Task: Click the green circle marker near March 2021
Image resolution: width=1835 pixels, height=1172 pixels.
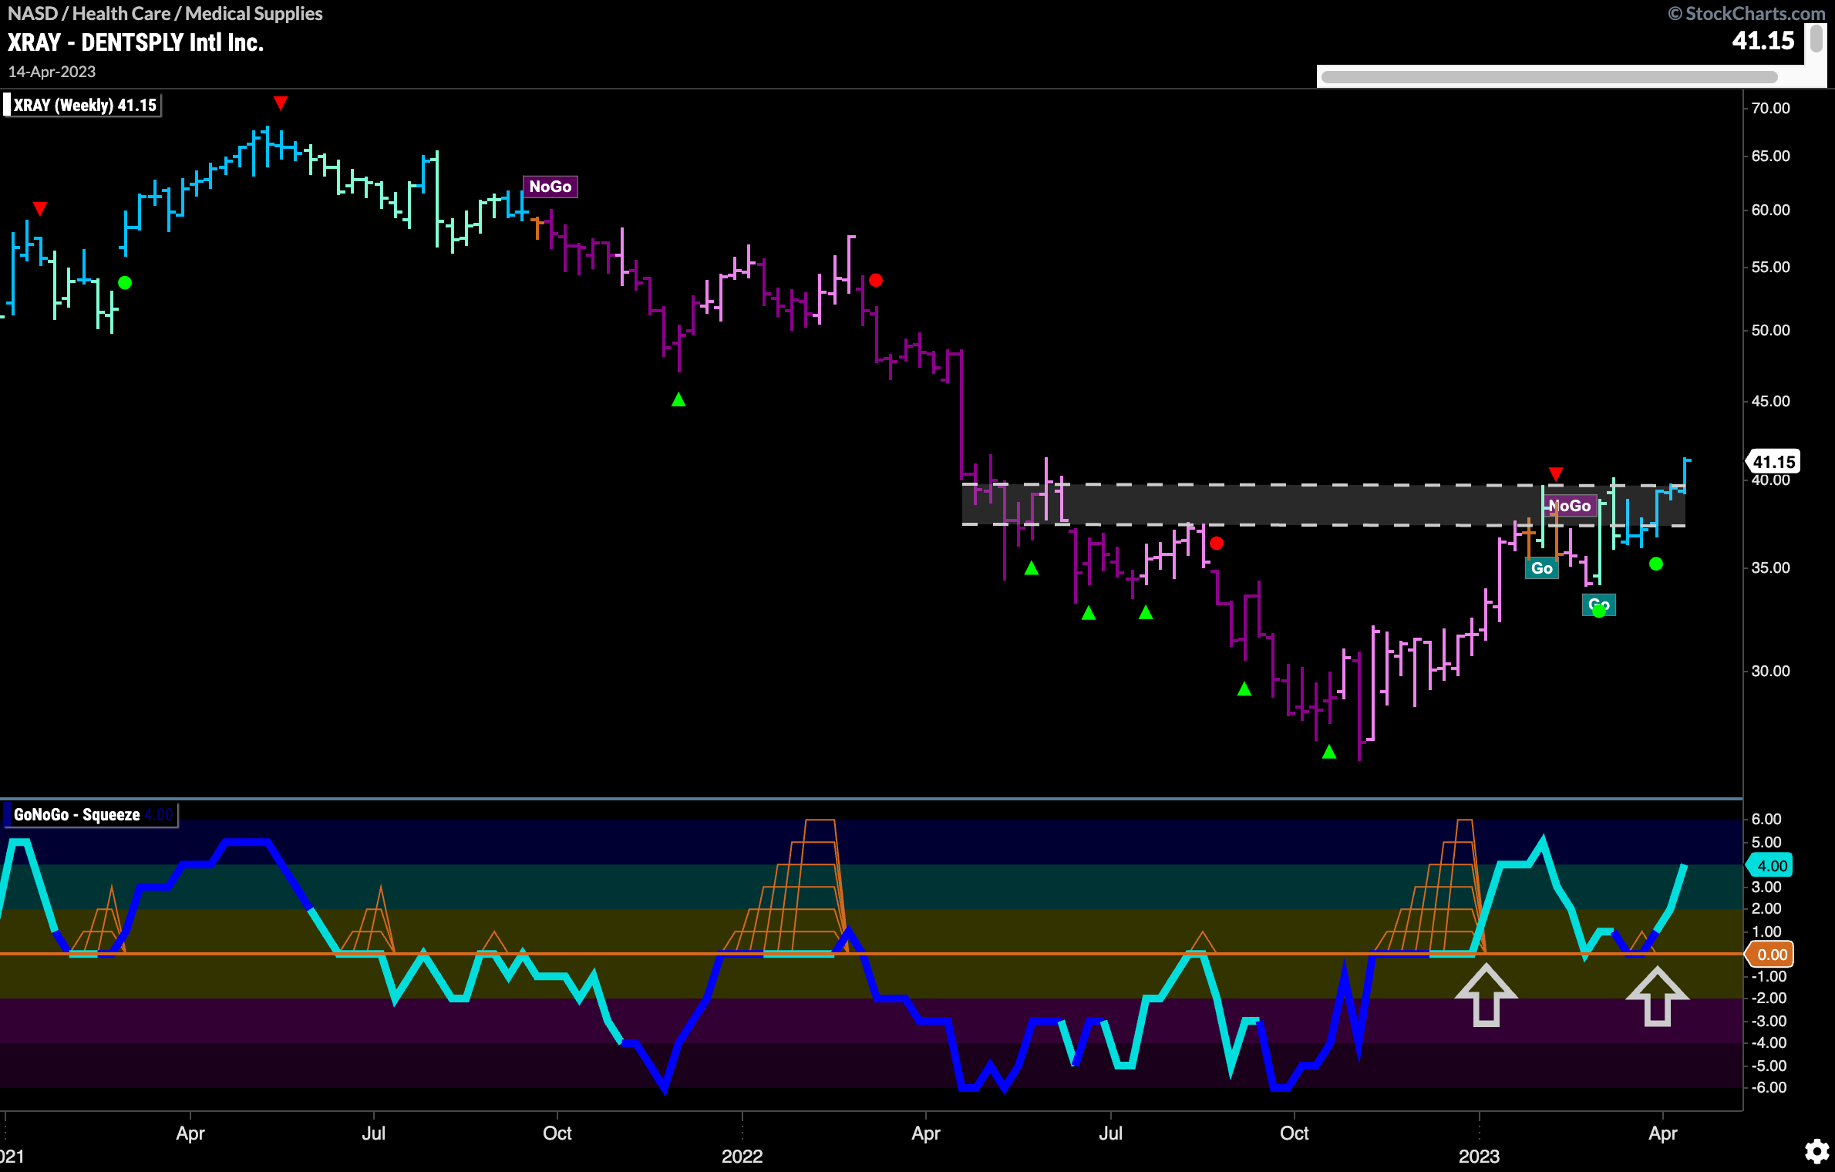Action: 125,283
